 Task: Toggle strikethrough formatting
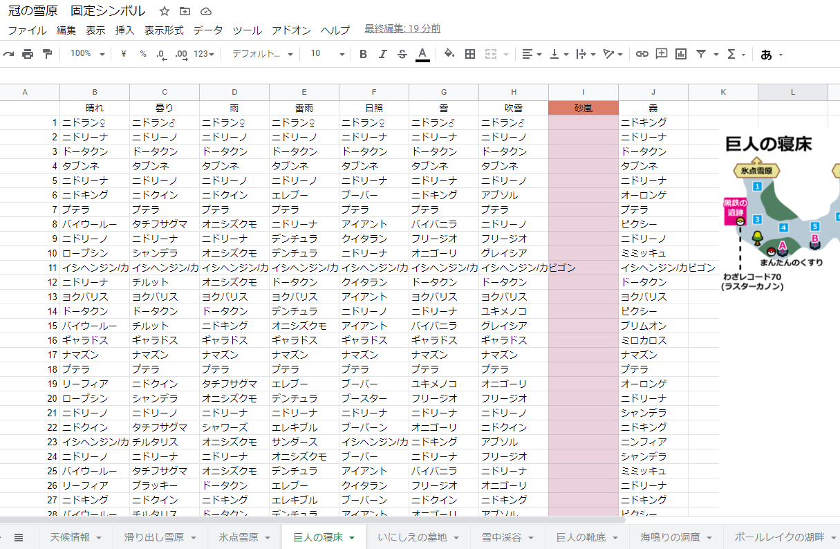(x=402, y=54)
